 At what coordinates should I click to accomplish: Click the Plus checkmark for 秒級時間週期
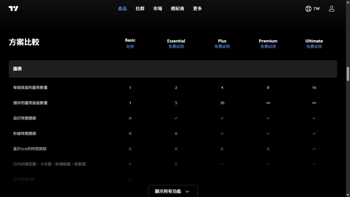click(222, 134)
